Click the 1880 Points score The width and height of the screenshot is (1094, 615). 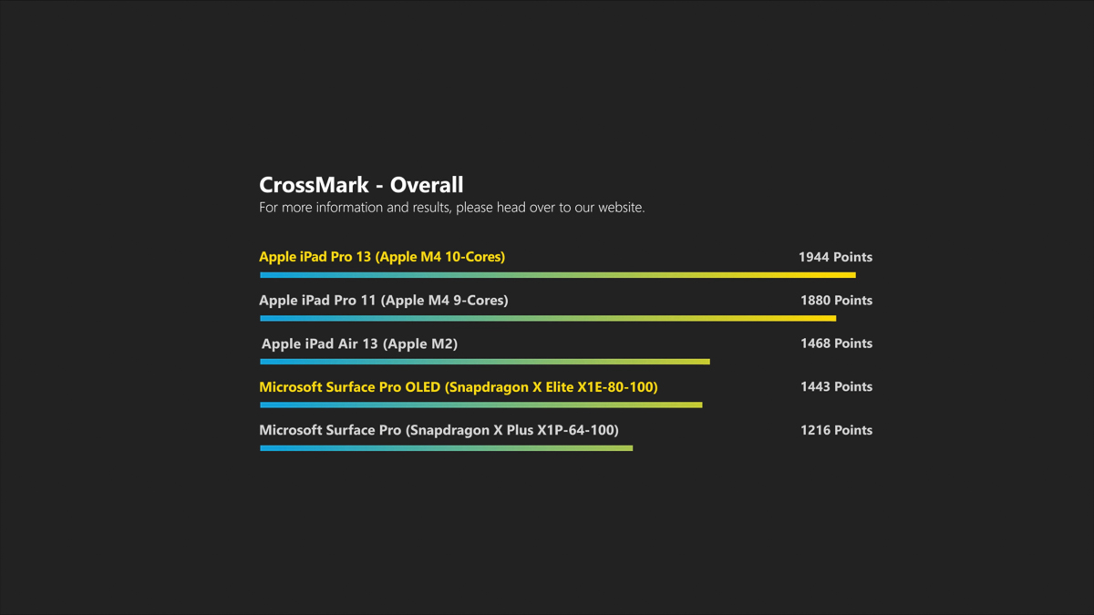(x=836, y=301)
